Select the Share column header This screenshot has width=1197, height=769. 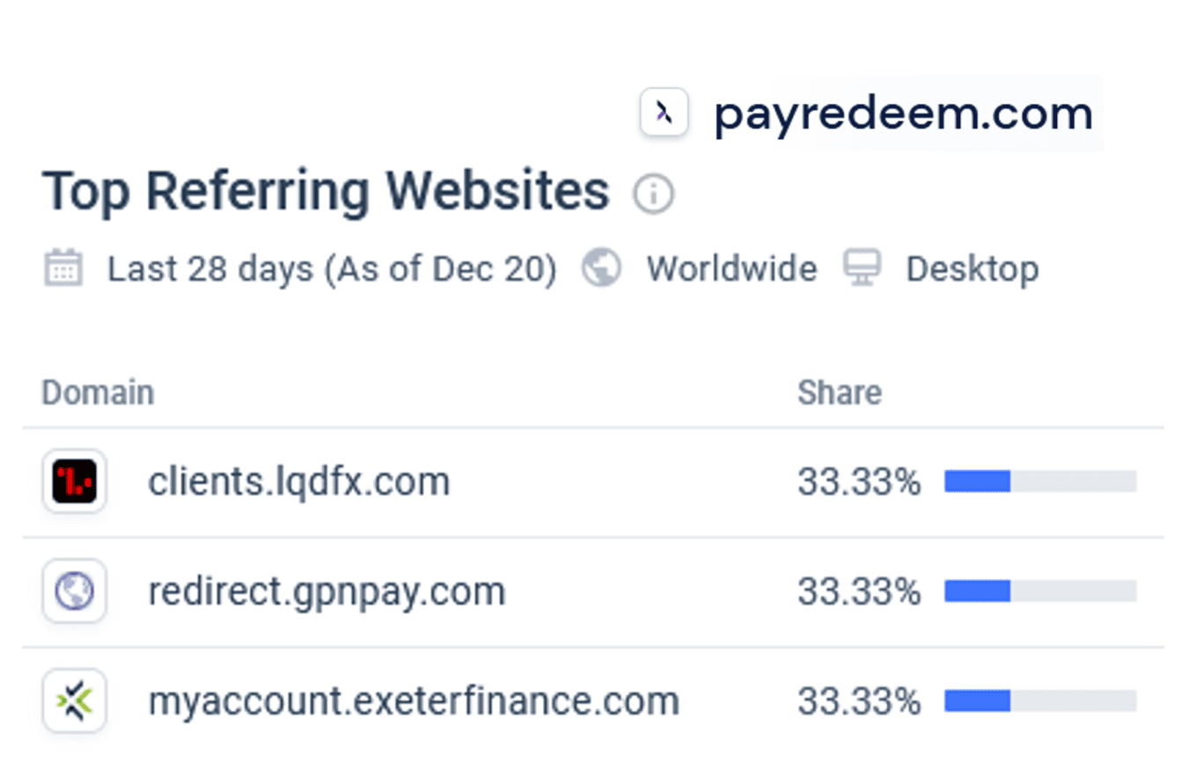coord(840,392)
